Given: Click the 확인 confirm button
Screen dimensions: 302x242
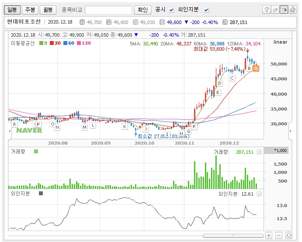Looking at the screenshot, I should [143, 10].
